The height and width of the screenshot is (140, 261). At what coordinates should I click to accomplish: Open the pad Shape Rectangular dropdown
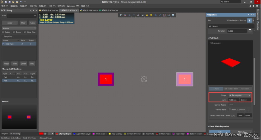click(240, 95)
